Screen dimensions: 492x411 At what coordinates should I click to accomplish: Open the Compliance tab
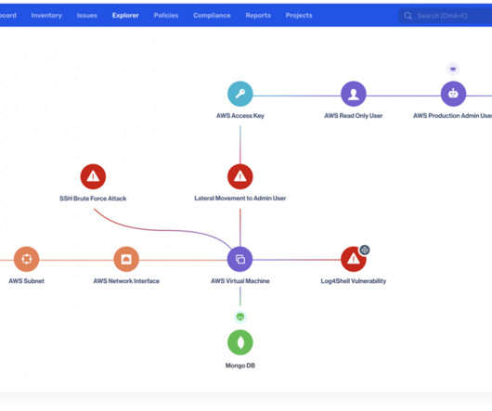(212, 16)
